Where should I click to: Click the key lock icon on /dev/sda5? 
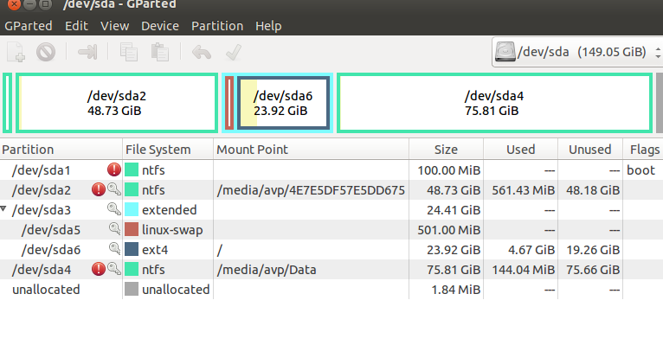(114, 229)
